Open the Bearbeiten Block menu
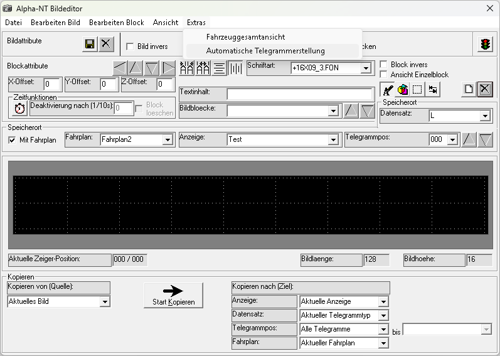Screen dimensions: 500x356 [x=117, y=23]
